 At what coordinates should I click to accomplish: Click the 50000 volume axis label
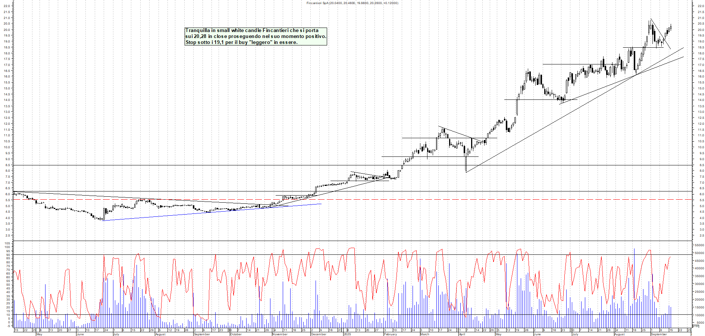pos(699,253)
